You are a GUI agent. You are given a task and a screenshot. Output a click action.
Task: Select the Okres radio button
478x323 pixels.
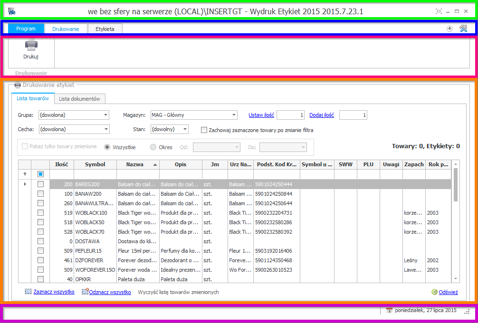[x=153, y=147]
